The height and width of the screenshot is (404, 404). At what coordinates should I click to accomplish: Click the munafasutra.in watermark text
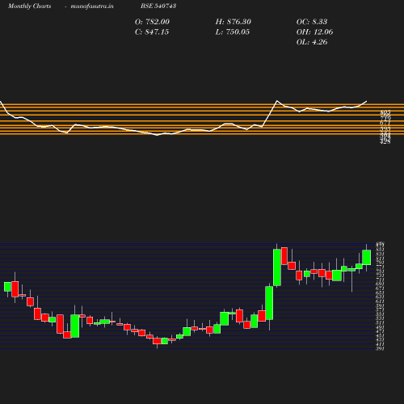point(92,6)
